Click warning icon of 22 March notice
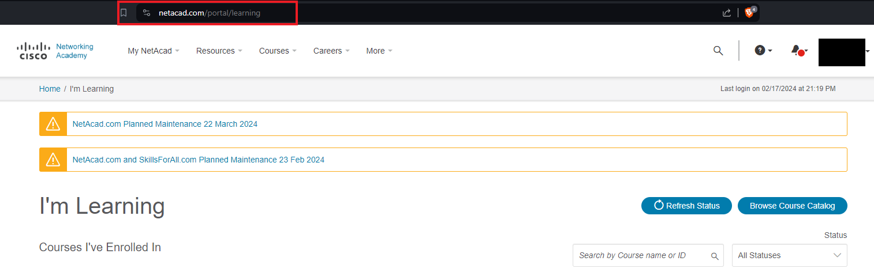This screenshot has height=276, width=874. click(53, 124)
